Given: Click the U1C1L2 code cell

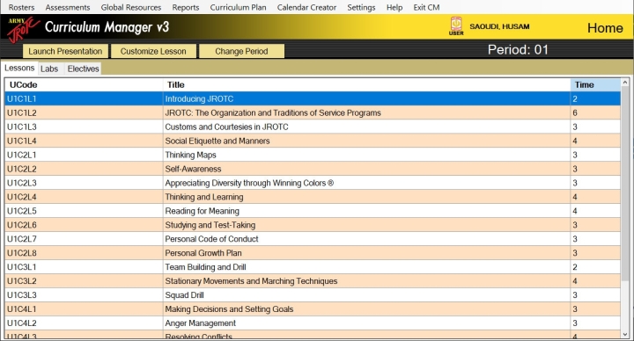Looking at the screenshot, I should pos(84,113).
